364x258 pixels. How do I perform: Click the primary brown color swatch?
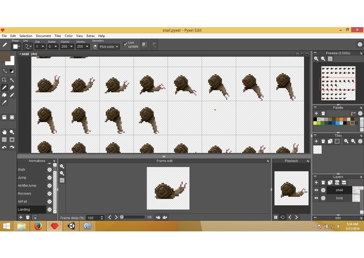[6, 57]
